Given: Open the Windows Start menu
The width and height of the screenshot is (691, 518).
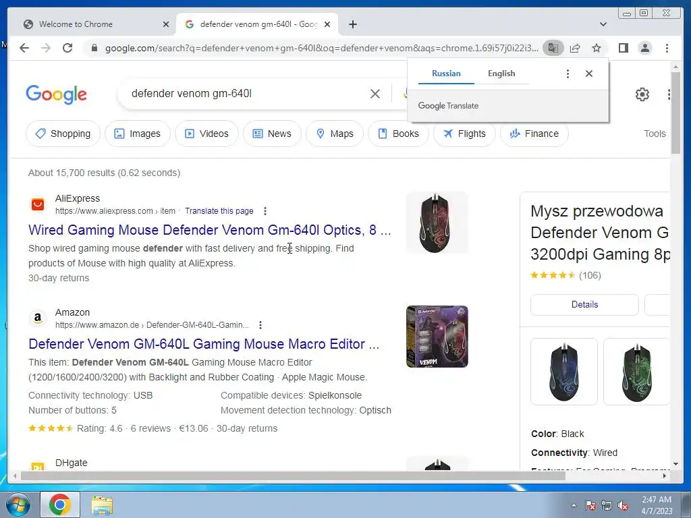Looking at the screenshot, I should pos(18,505).
